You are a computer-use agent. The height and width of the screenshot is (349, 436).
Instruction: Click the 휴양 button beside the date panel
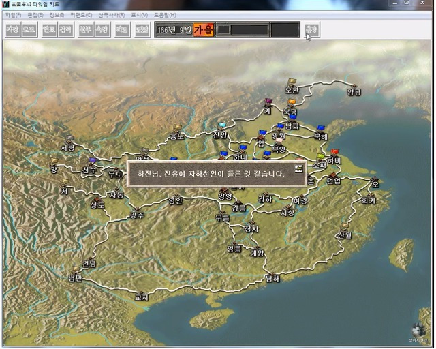point(312,29)
